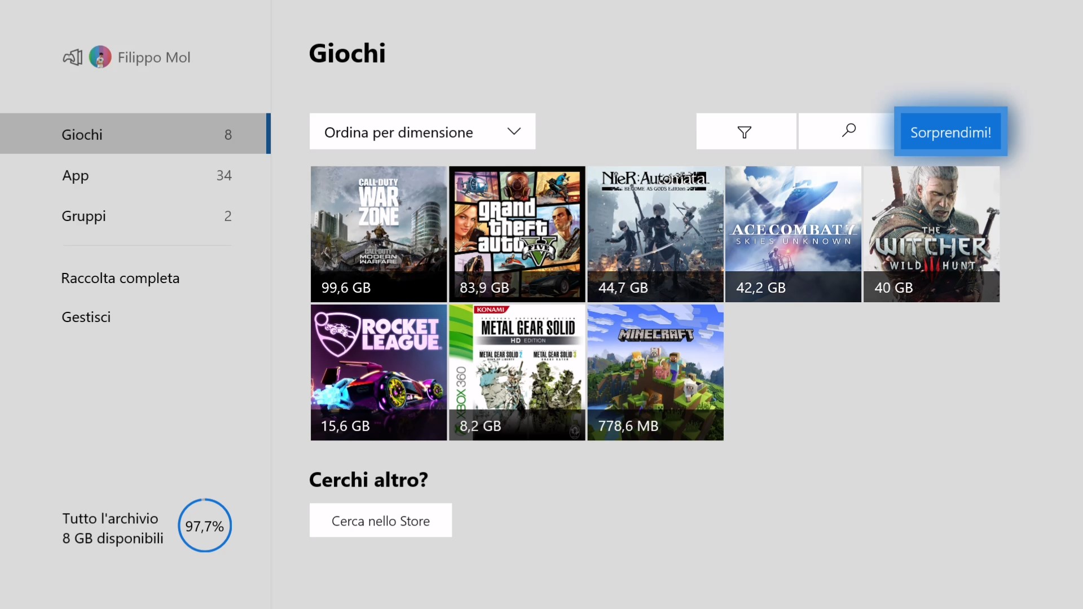Open Minecraft game tile
1083x609 pixels.
click(655, 373)
